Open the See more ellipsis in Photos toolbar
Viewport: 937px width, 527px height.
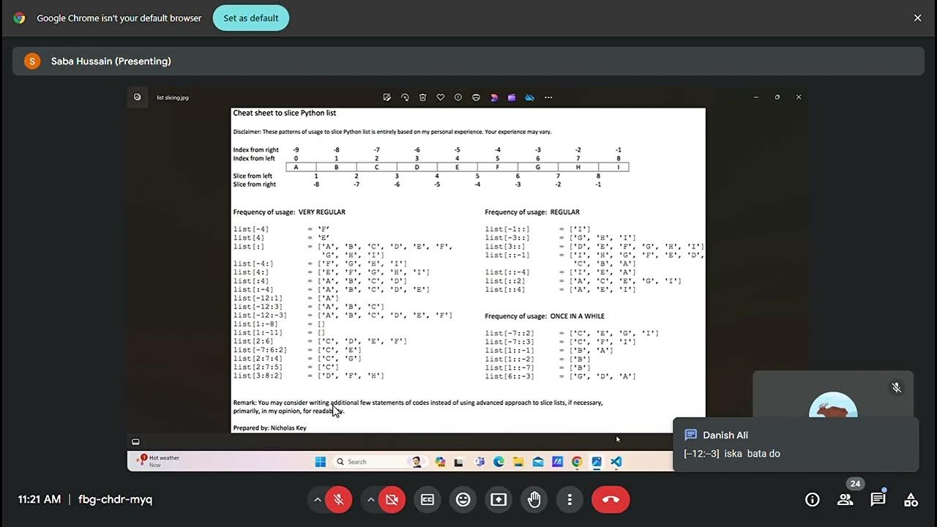(x=548, y=97)
